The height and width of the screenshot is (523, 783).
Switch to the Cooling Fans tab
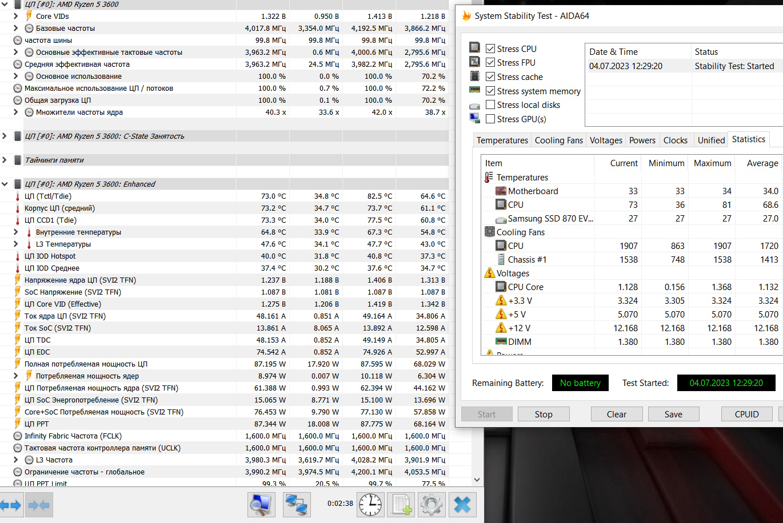pyautogui.click(x=559, y=140)
